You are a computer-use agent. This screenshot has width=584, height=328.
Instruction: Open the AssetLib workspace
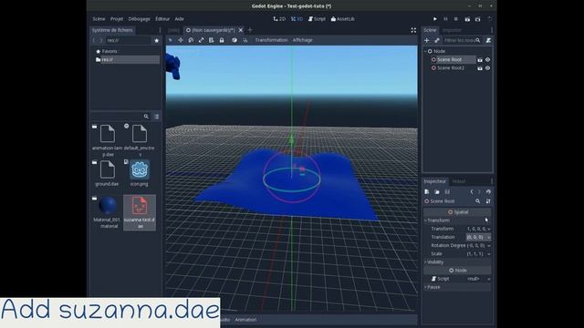click(343, 19)
